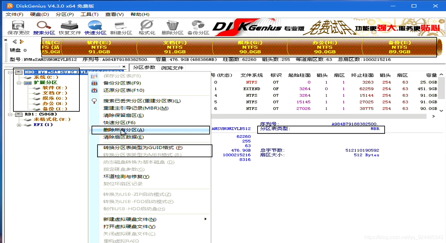Screen dimensions: 446x243
Task: Select 软件(E:) 91.0GB block in disk map
Action: (99, 47)
